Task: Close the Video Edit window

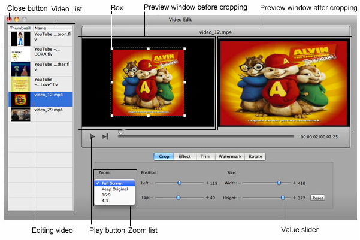Action: (9, 20)
